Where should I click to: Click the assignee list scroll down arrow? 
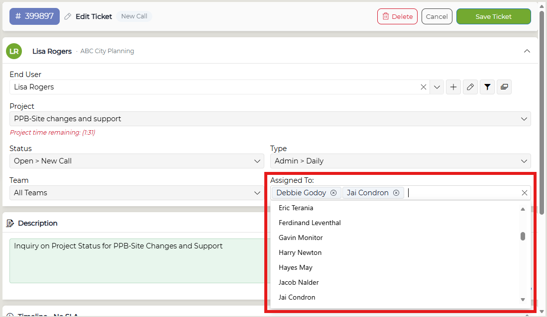click(523, 300)
